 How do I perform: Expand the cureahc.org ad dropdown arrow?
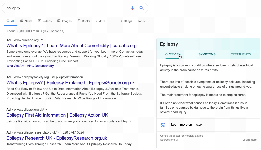click(x=42, y=40)
